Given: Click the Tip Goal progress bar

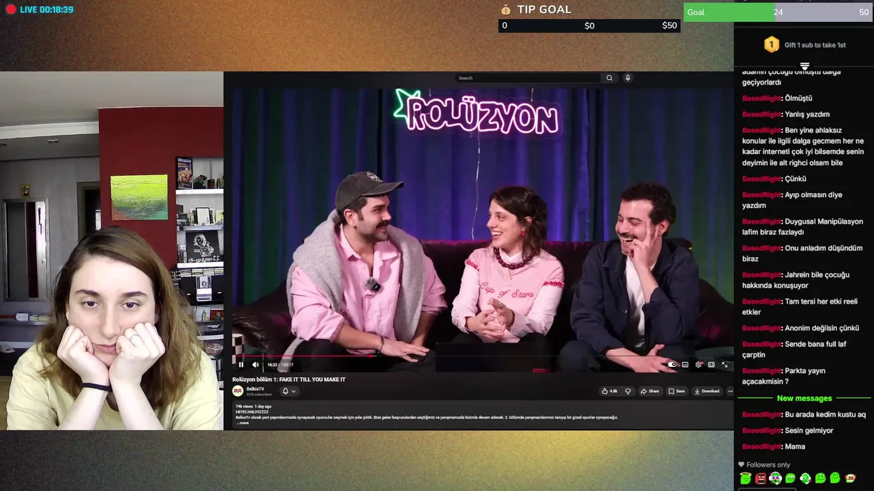Looking at the screenshot, I should [589, 25].
